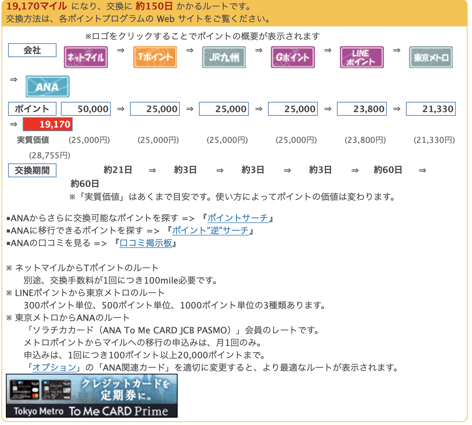Click the 21,330 points box
472x425 pixels.
431,109
